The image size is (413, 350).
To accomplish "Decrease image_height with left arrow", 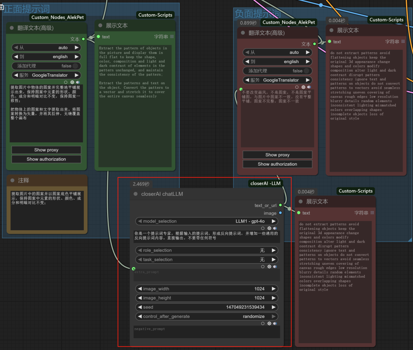I will click(x=140, y=298).
